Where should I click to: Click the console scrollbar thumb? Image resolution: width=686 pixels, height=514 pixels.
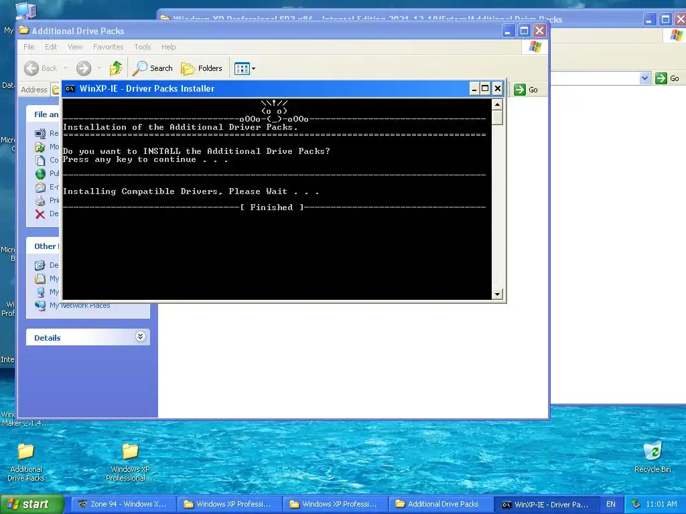point(497,117)
